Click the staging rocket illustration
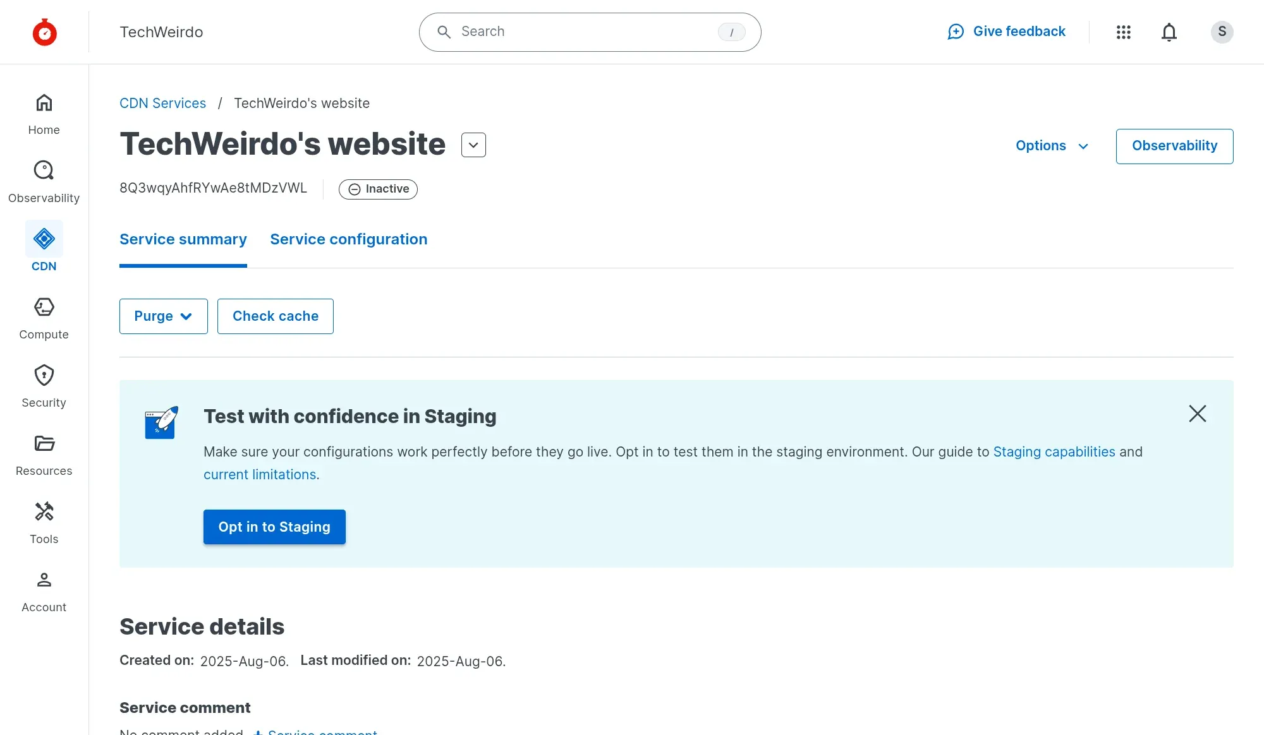 click(161, 422)
